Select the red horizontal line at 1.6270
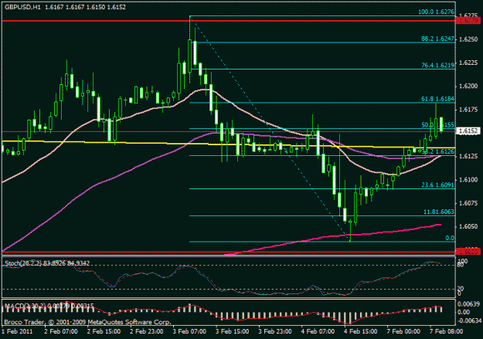The image size is (483, 339). [x=228, y=21]
